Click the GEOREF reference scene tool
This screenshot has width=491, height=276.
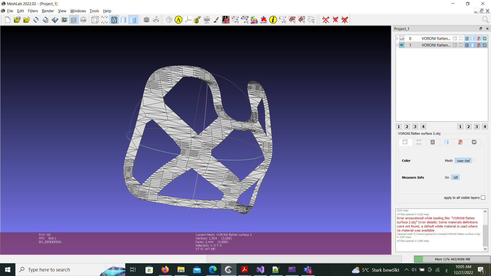coord(264,20)
